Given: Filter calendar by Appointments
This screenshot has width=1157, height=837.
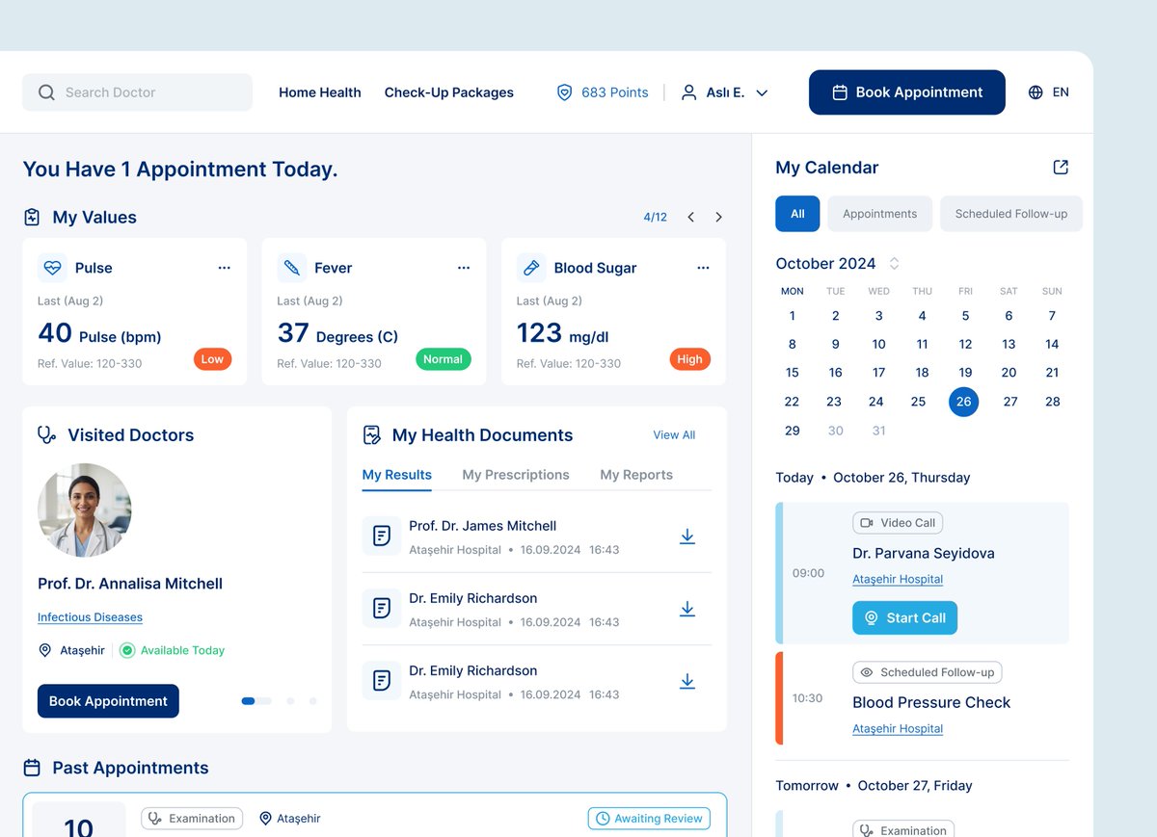Looking at the screenshot, I should tap(879, 214).
